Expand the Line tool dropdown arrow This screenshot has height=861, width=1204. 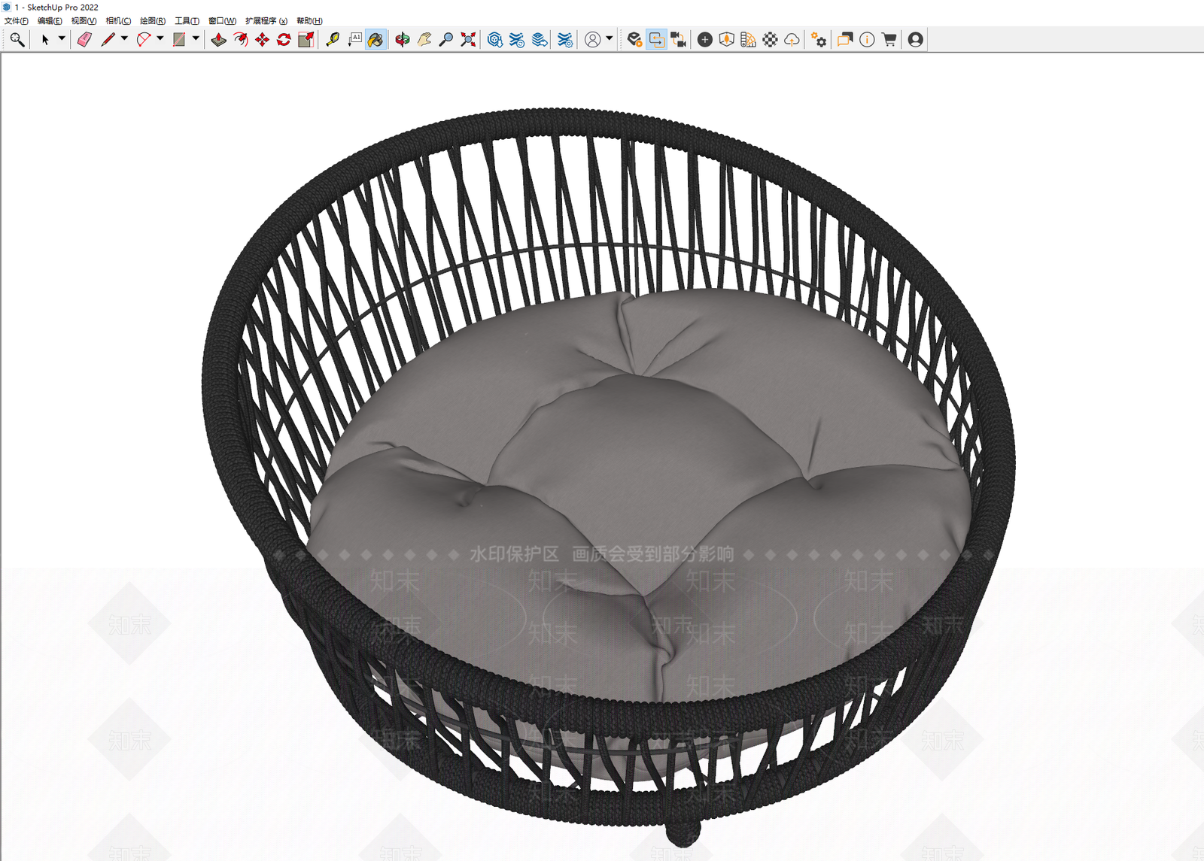point(124,38)
